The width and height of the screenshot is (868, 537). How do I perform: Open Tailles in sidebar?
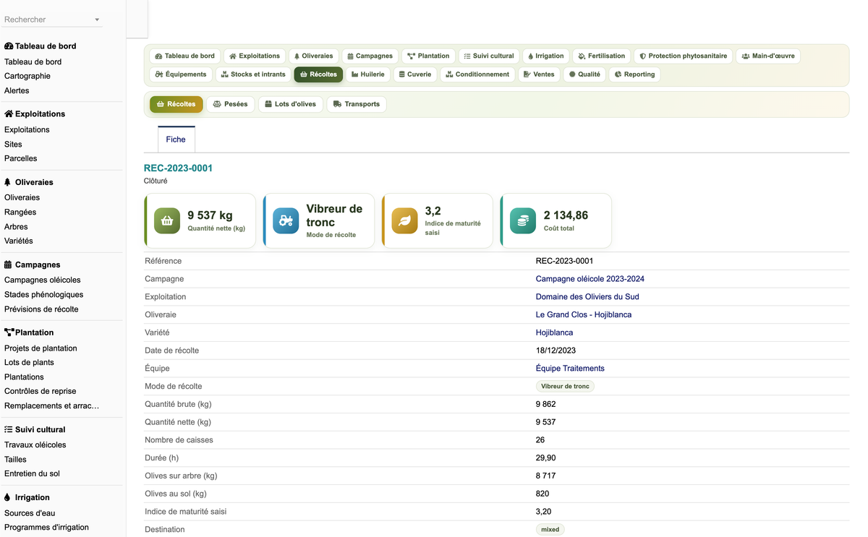coord(15,459)
